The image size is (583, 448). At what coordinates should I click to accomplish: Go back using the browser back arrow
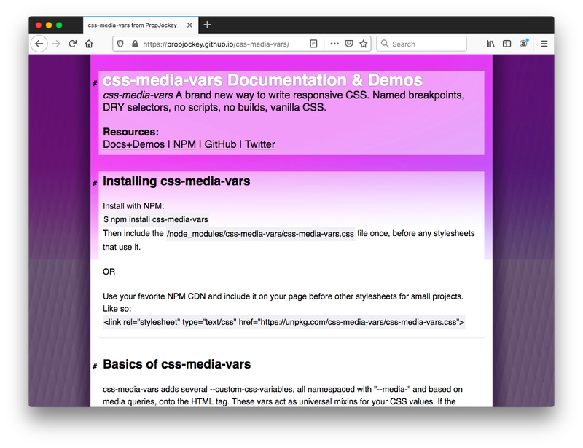pos(39,44)
